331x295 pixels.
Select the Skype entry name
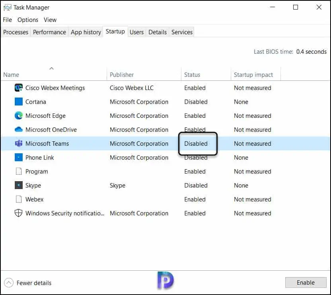(33, 186)
